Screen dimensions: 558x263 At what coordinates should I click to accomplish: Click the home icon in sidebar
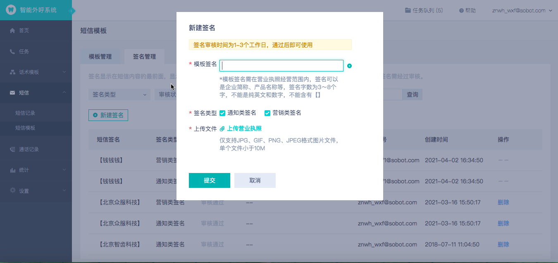tap(12, 31)
